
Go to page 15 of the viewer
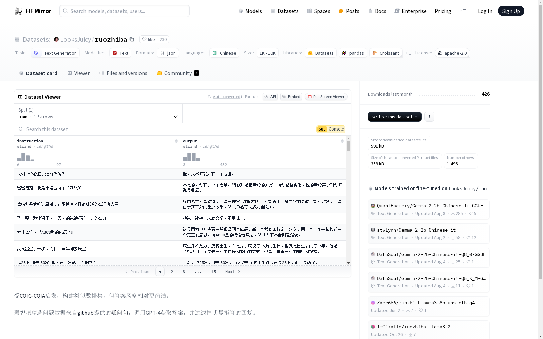coord(213,272)
